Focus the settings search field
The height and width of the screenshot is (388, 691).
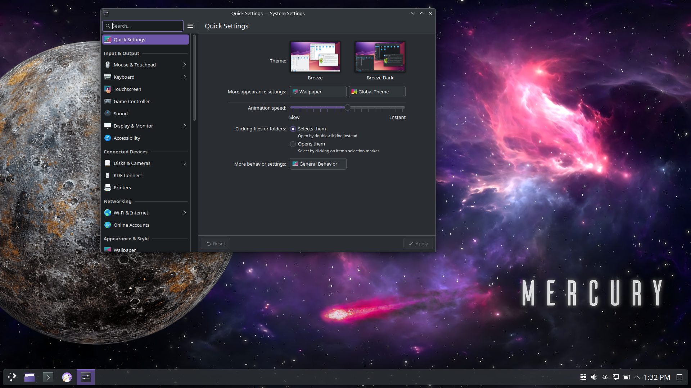143,26
